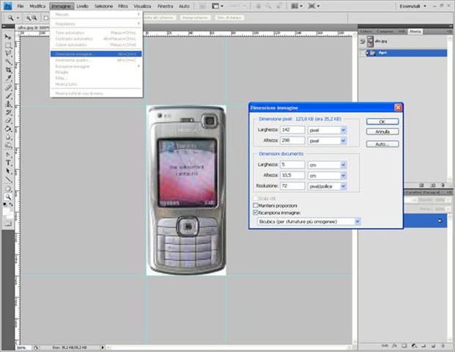Screen dimensions: 455x352
Task: Select the Lasso tool
Action: pyautogui.click(x=8, y=54)
